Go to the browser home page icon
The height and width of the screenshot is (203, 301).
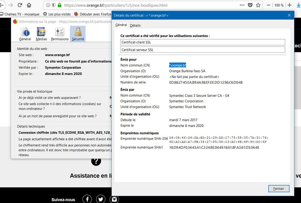coord(29,5)
